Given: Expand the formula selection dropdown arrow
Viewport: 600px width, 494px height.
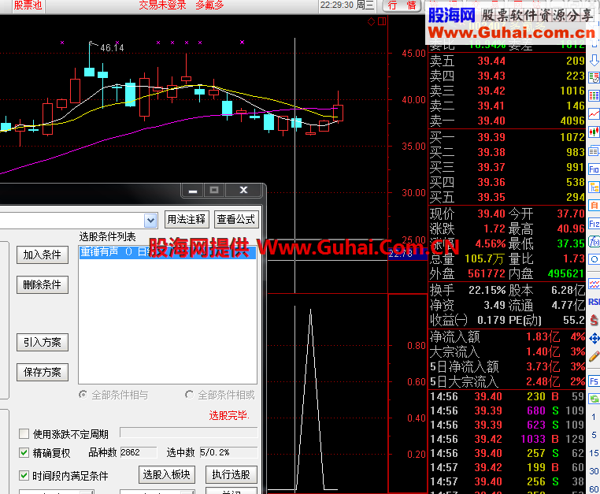Looking at the screenshot, I should point(150,220).
